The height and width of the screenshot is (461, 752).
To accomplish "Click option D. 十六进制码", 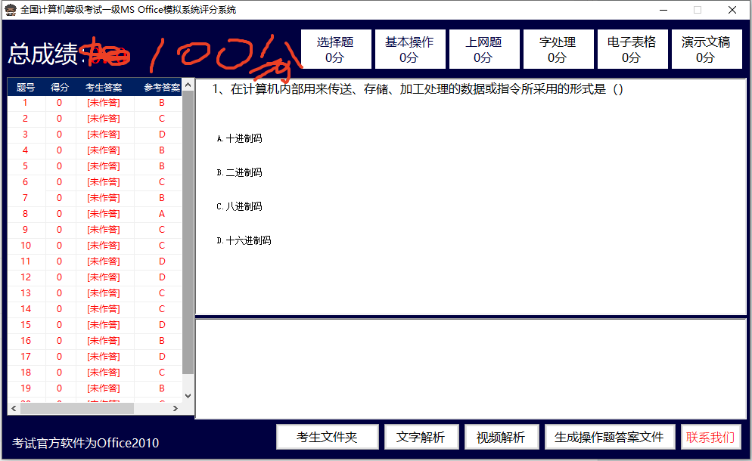I will pyautogui.click(x=244, y=240).
